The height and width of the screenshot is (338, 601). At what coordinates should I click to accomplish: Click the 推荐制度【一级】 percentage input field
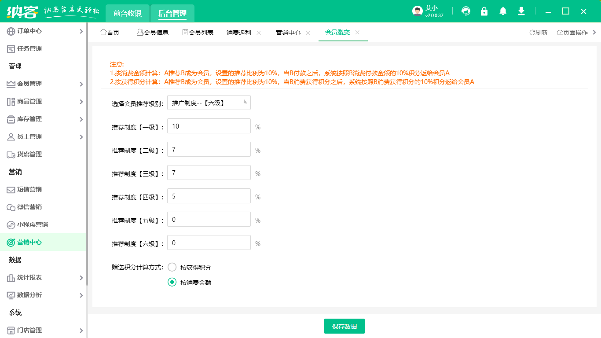click(209, 126)
